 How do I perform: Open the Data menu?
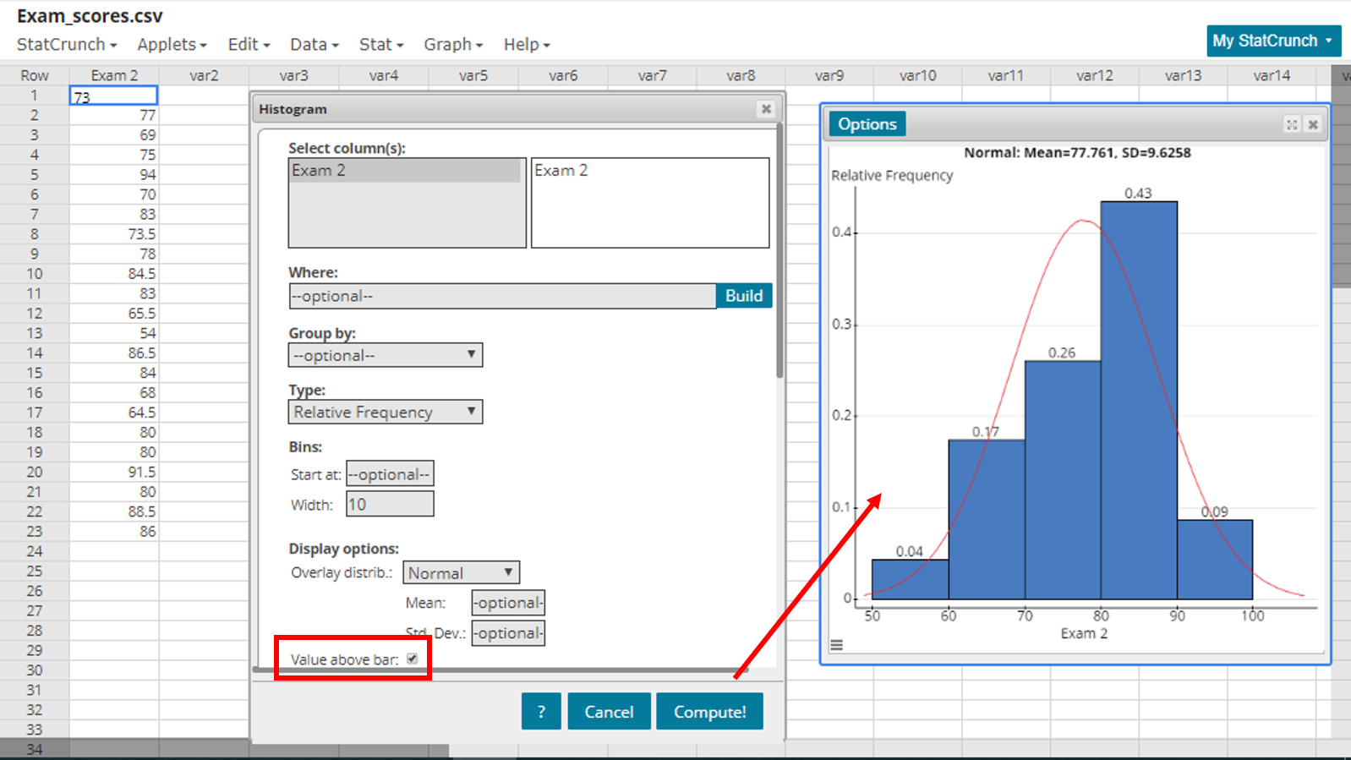click(x=314, y=44)
